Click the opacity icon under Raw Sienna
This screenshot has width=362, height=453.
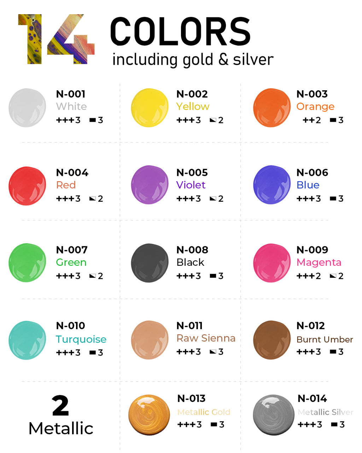[x=213, y=352]
